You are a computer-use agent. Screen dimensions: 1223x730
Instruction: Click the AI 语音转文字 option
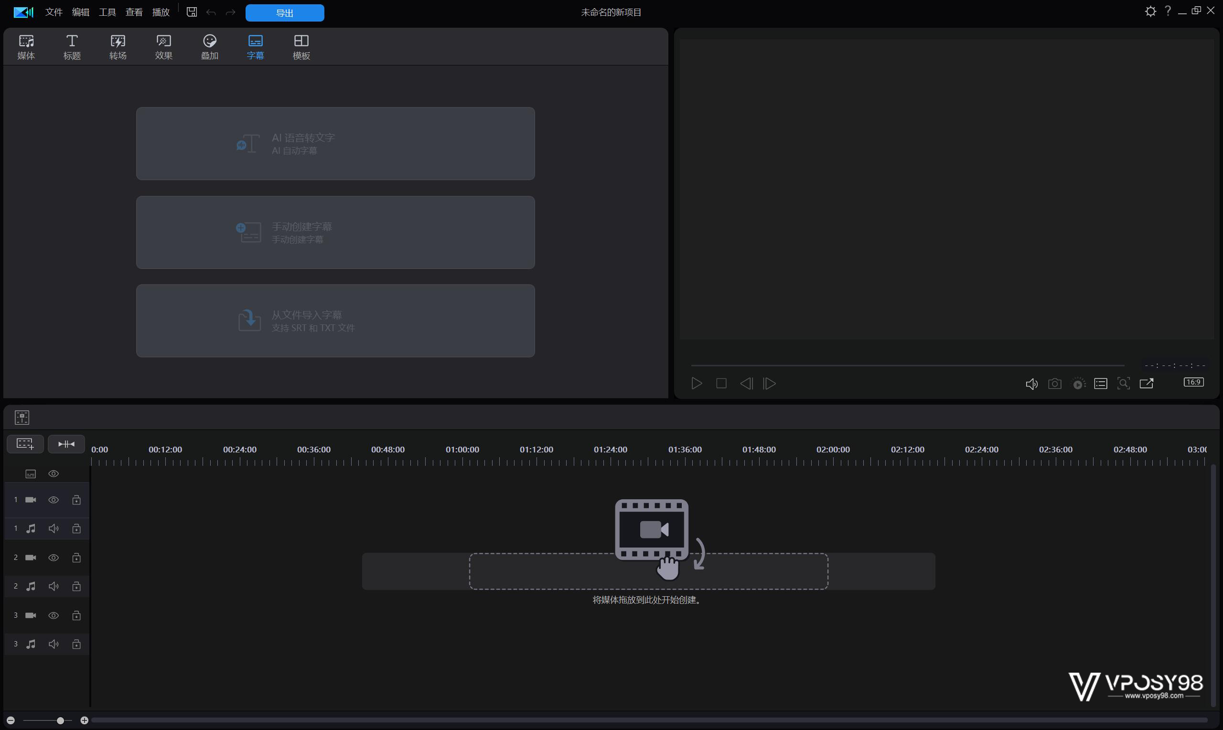tap(335, 144)
